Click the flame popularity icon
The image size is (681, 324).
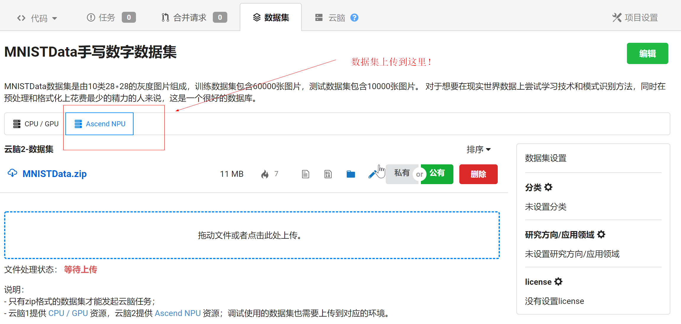[265, 174]
